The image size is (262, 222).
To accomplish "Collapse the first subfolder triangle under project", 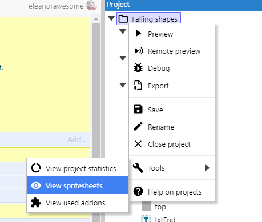I will pyautogui.click(x=123, y=31).
